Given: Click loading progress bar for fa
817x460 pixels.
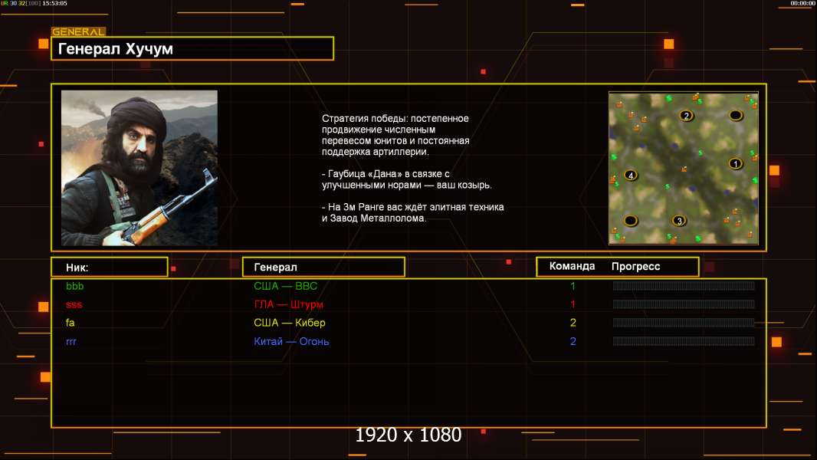Looking at the screenshot, I should coord(684,323).
